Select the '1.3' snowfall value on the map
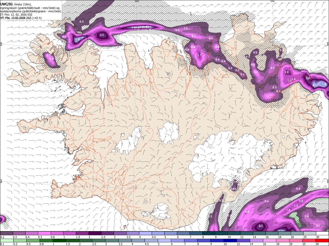The width and height of the screenshot is (329, 246). pos(296,206)
